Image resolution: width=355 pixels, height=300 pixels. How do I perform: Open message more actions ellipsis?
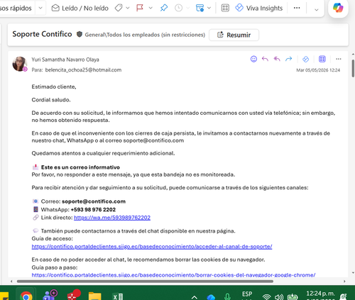click(339, 59)
